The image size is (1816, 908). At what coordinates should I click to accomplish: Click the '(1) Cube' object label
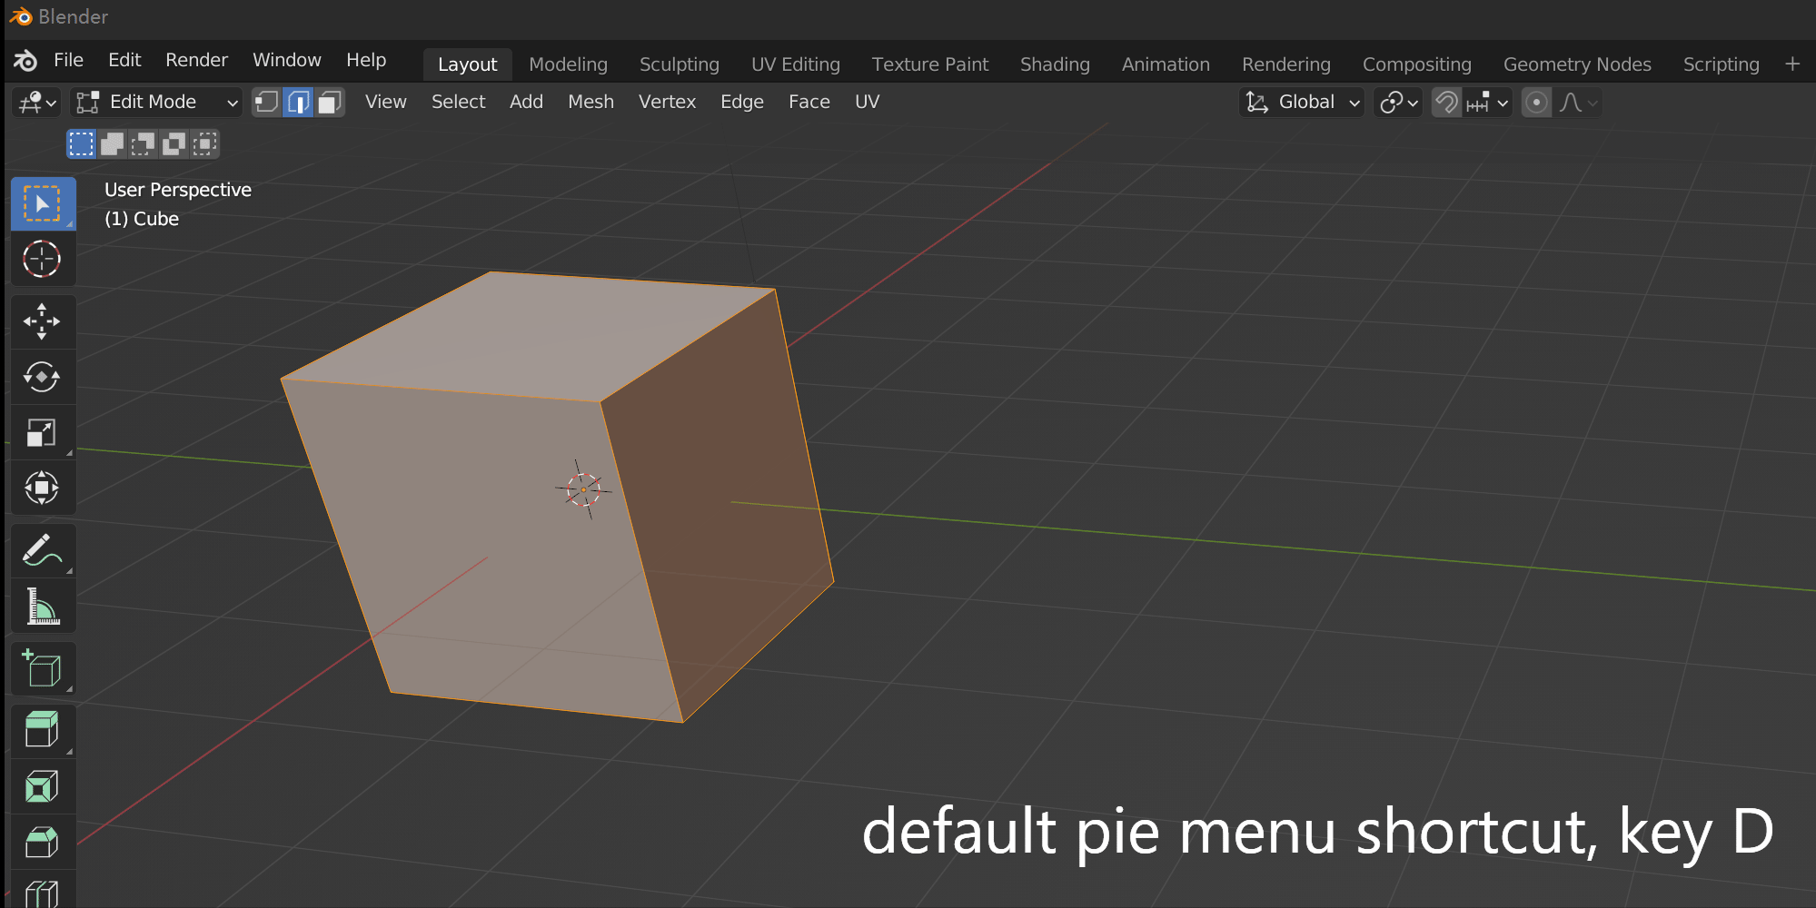(x=142, y=219)
